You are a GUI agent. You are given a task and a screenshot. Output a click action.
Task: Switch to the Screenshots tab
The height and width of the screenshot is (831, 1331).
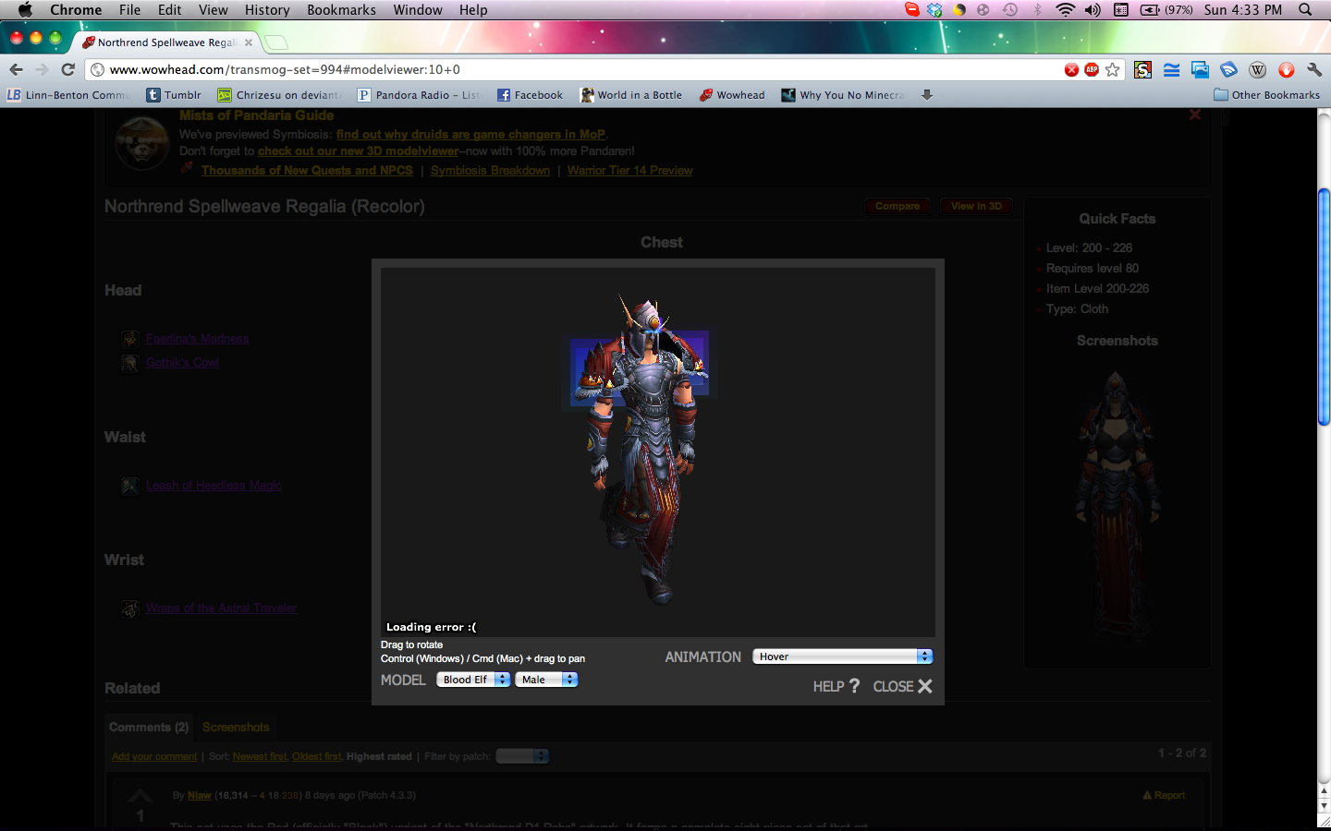click(235, 727)
